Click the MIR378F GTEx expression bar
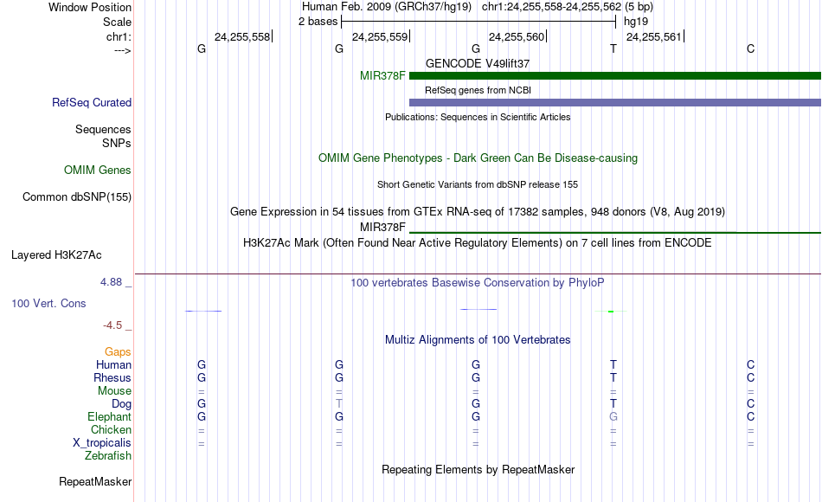822x502 pixels. tap(615, 232)
